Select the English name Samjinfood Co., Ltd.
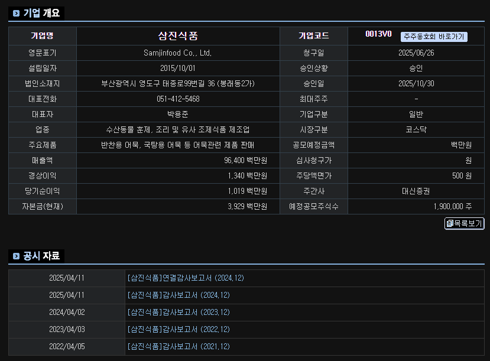Viewport: 490px width, 361px height. [x=177, y=53]
